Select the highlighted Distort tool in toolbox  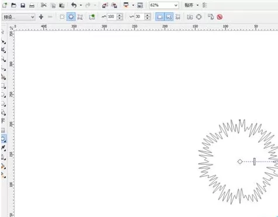point(4,139)
